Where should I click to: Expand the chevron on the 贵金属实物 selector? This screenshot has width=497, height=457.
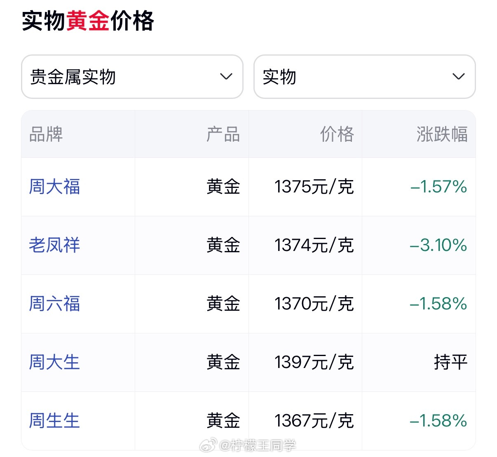click(226, 77)
